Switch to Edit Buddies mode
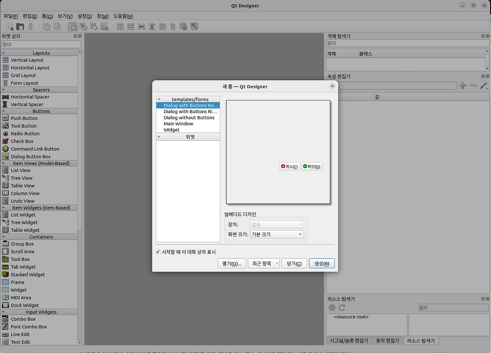 (x=93, y=26)
